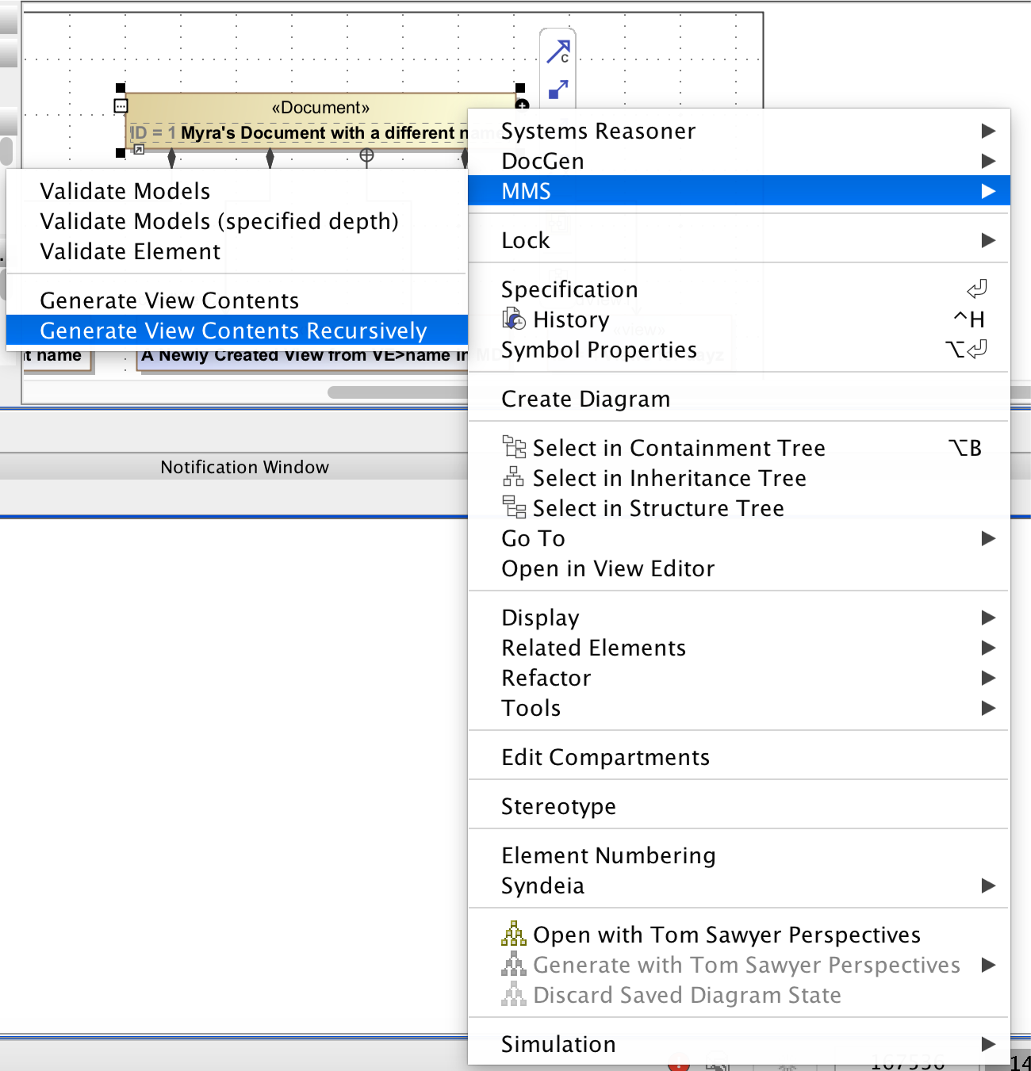Expand the Syndeia submenu arrow
1031x1071 pixels.
pos(988,885)
